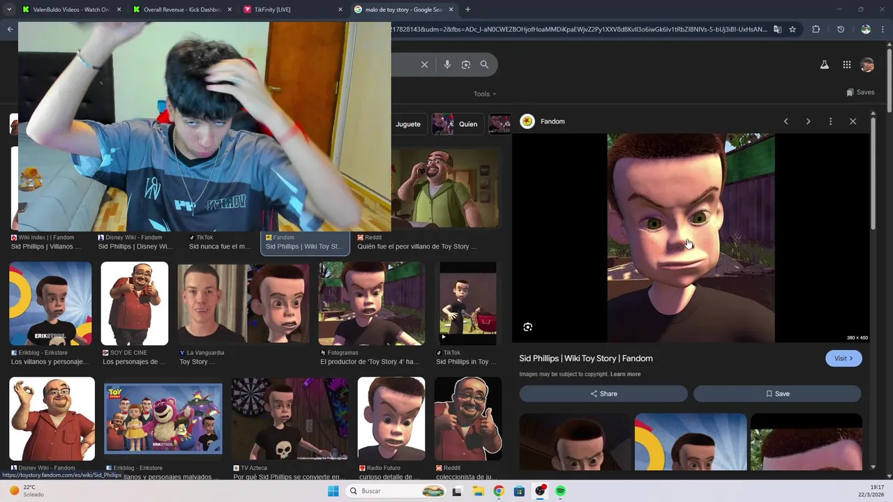Open Sid Phillips | Wiki Toy Story | Fandom title
Screen dimensions: 893x502
tap(586, 358)
